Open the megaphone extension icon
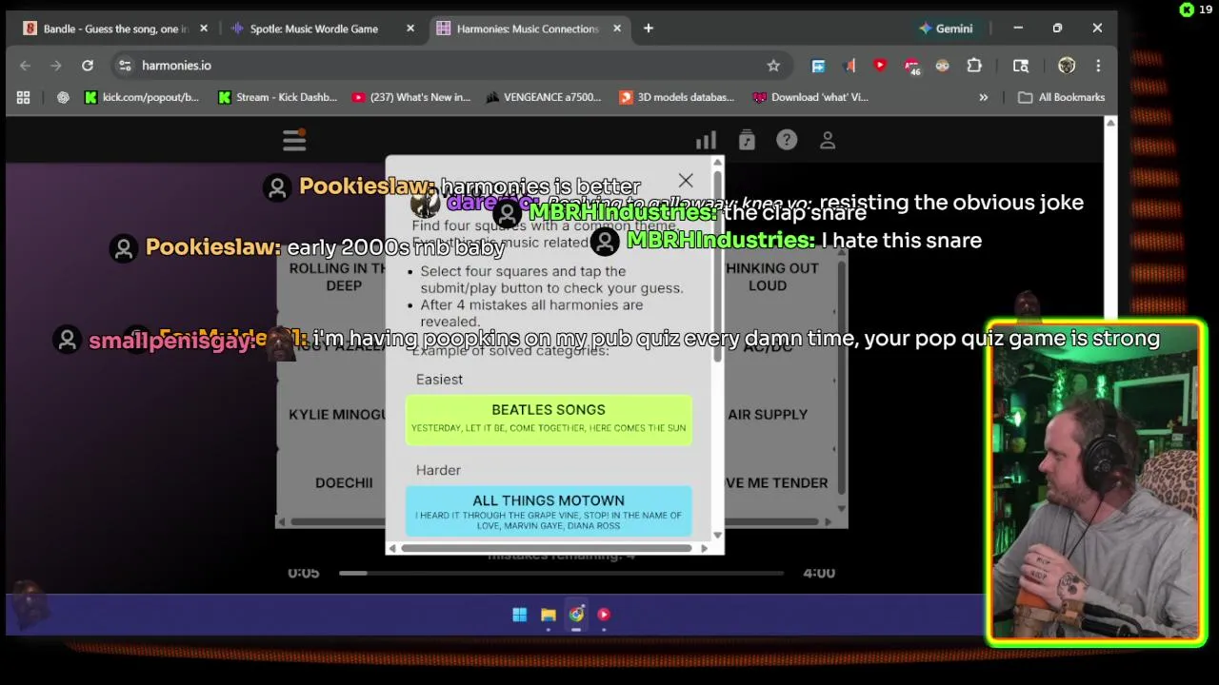Screen dimensions: 1219x685 pyautogui.click(x=849, y=66)
